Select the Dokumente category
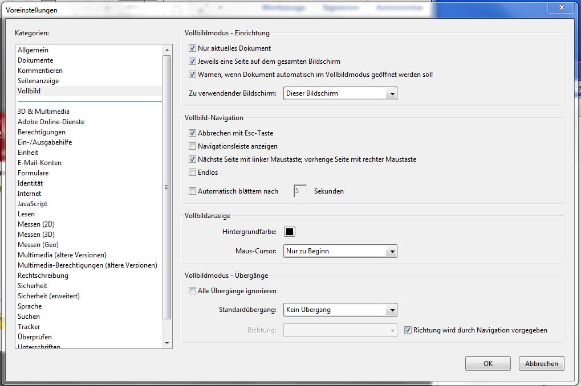This screenshot has width=581, height=386. coord(90,60)
